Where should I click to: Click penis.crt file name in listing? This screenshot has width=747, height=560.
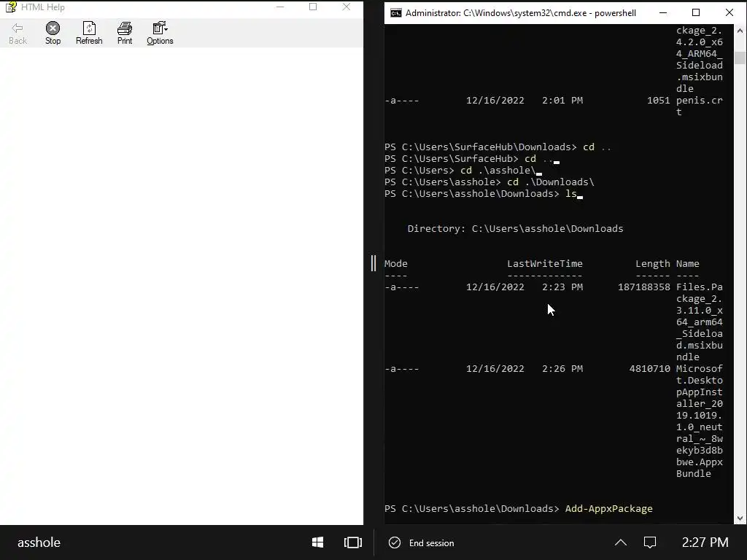coord(700,106)
